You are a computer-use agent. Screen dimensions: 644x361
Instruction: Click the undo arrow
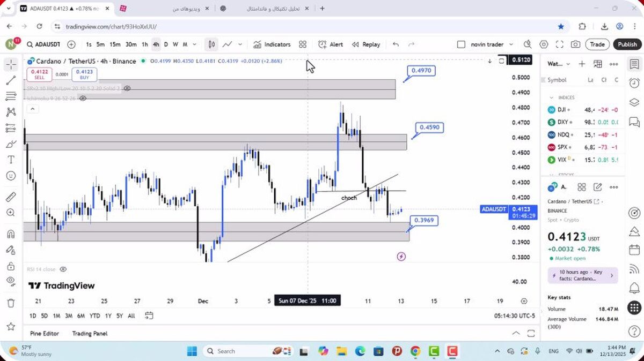(x=396, y=44)
